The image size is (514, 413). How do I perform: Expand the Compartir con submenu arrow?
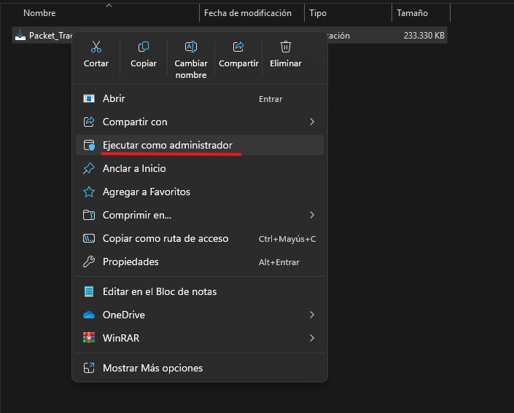pyautogui.click(x=312, y=122)
